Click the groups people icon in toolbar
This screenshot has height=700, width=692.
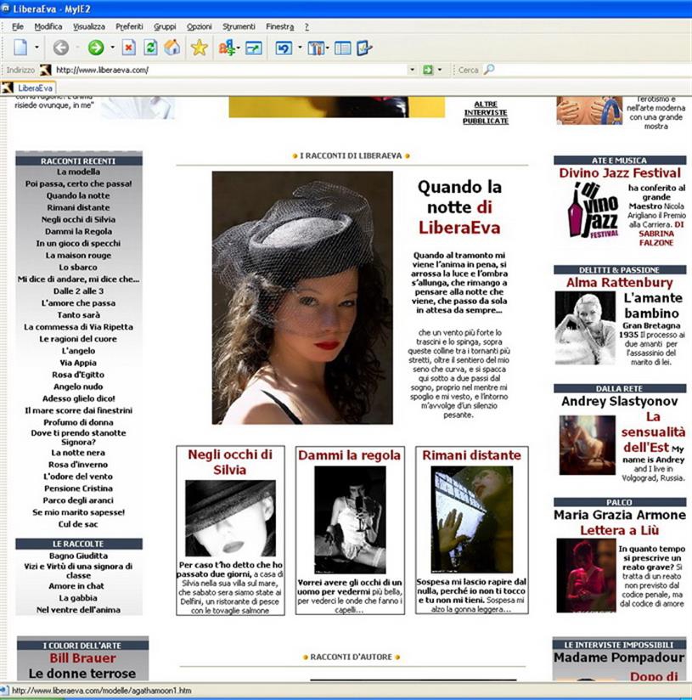(x=227, y=48)
